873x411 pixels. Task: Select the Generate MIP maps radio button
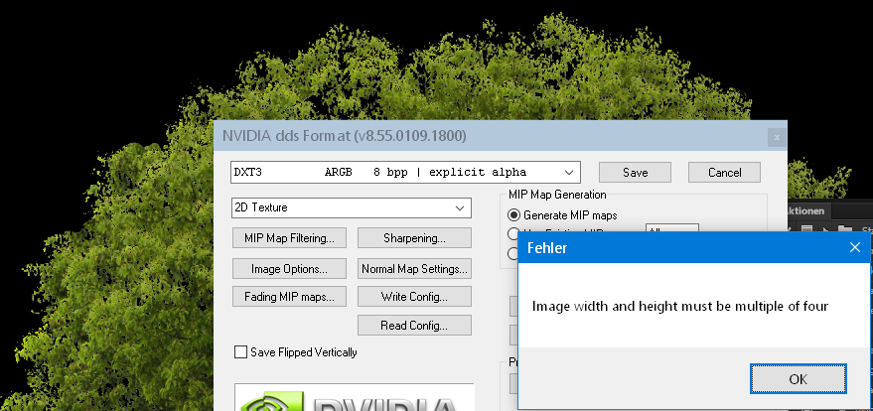click(x=513, y=214)
